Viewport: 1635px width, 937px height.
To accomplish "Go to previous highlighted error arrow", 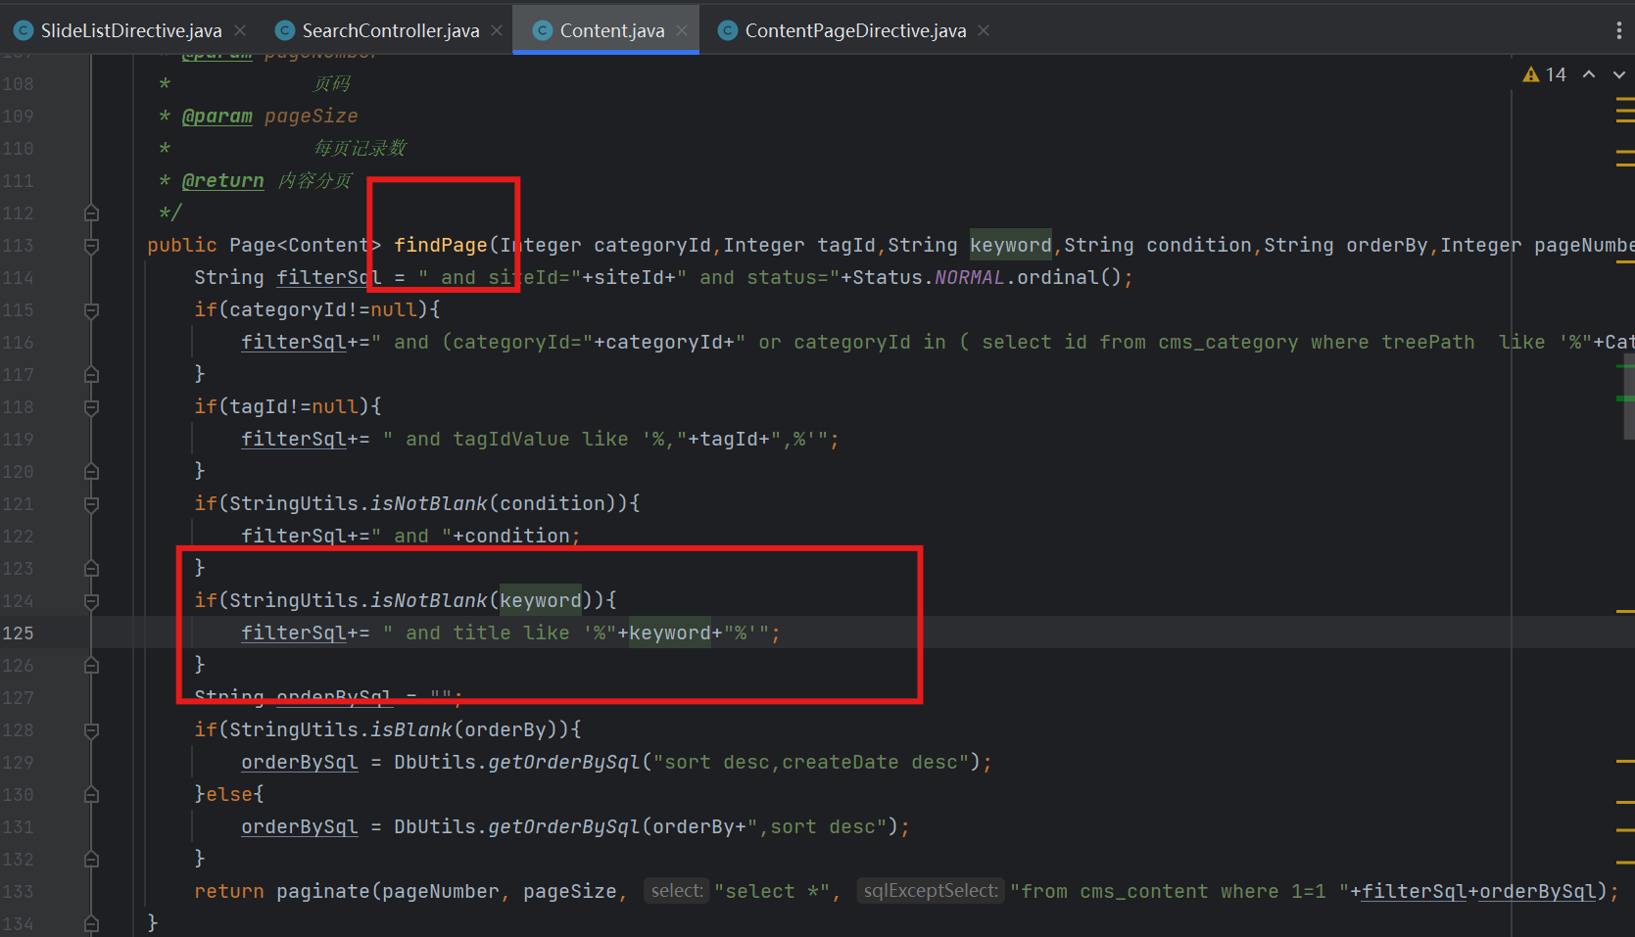I will 1589,74.
